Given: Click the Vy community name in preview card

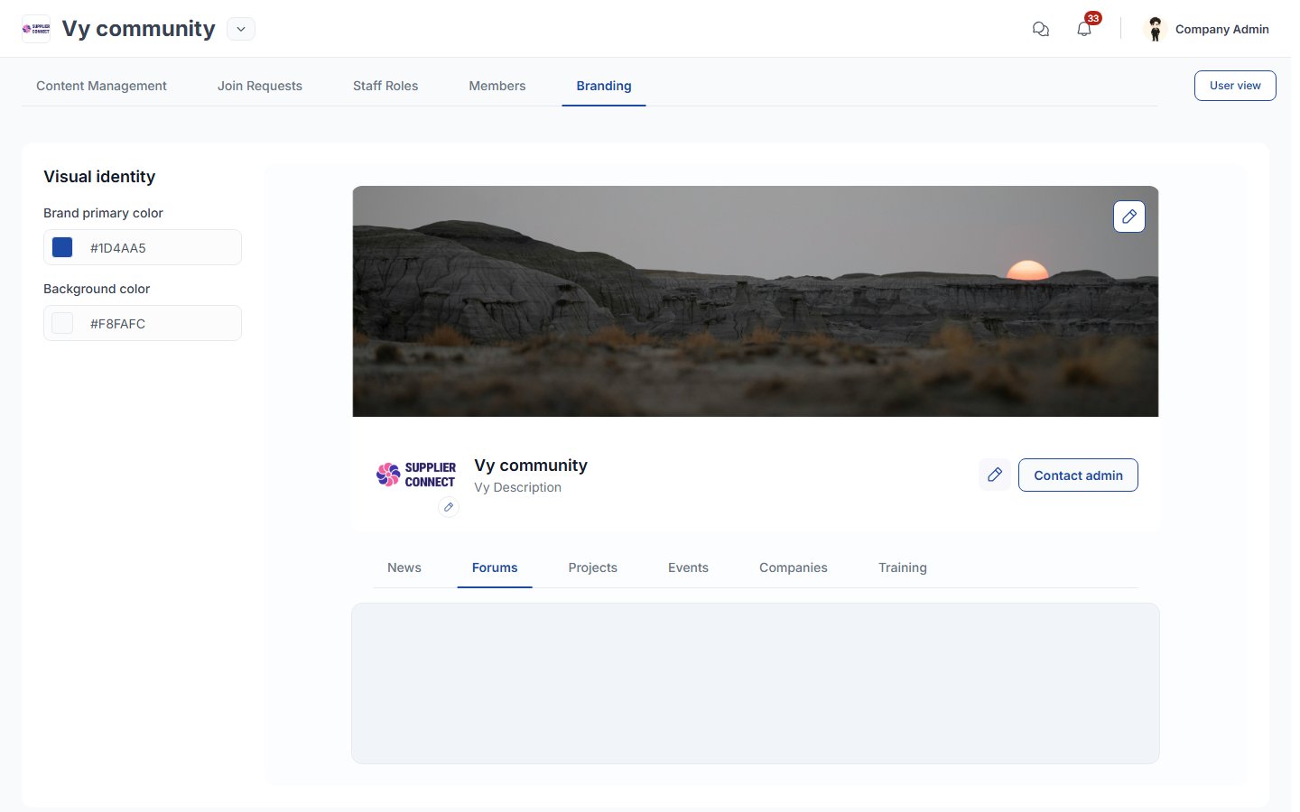Looking at the screenshot, I should pyautogui.click(x=531, y=466).
